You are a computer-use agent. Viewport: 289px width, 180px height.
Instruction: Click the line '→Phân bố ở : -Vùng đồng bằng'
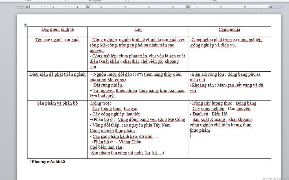click(137, 119)
